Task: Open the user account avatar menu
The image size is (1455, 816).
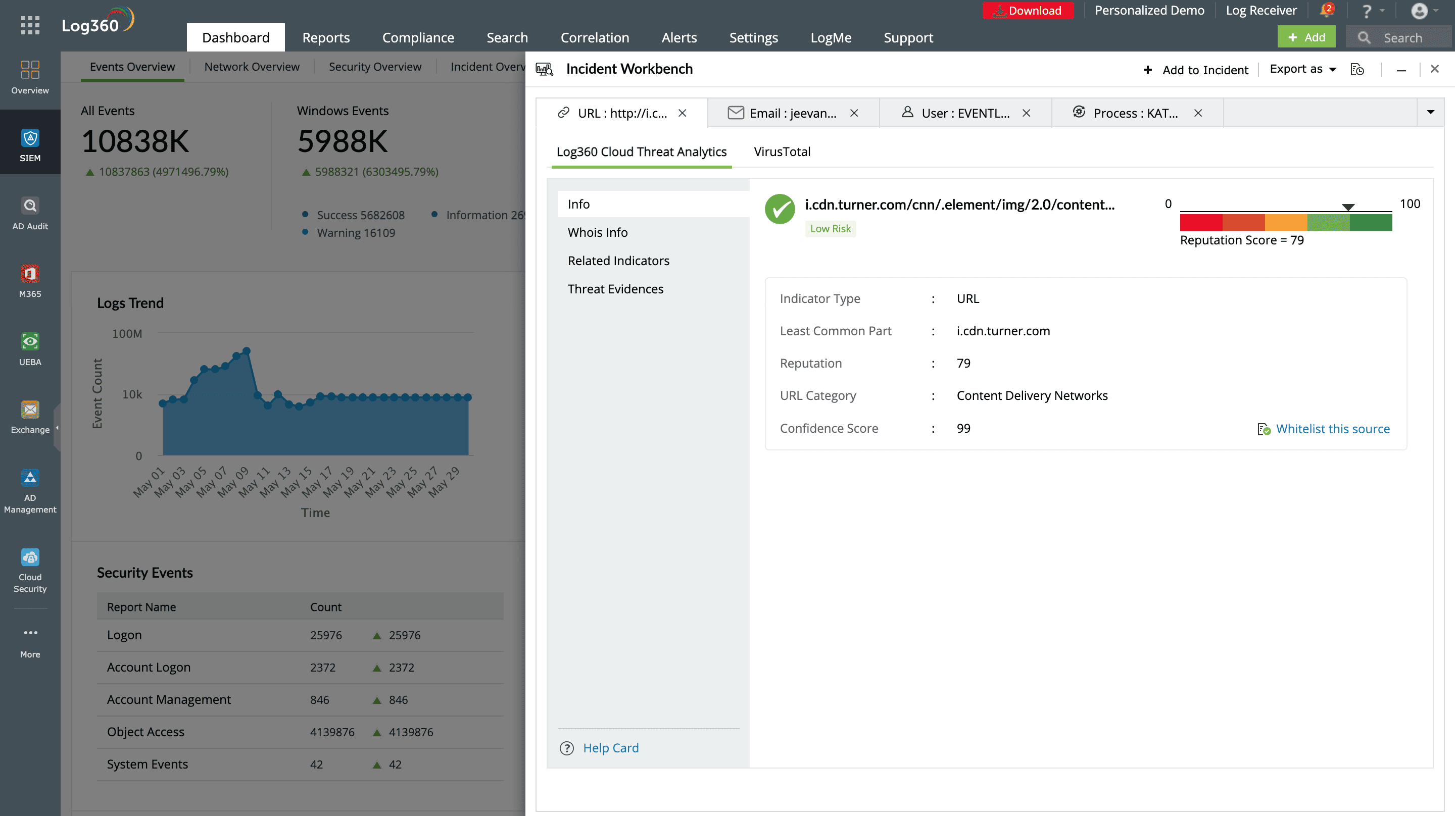Action: tap(1423, 11)
